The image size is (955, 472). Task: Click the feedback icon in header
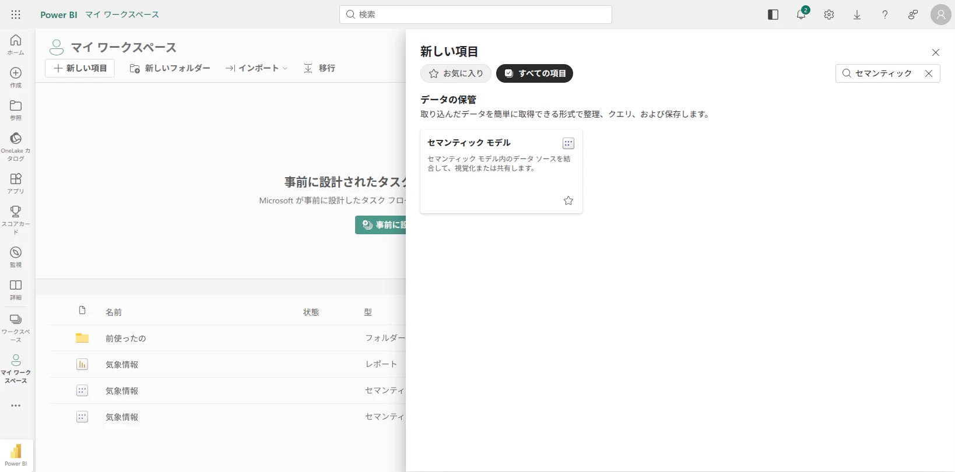913,15
